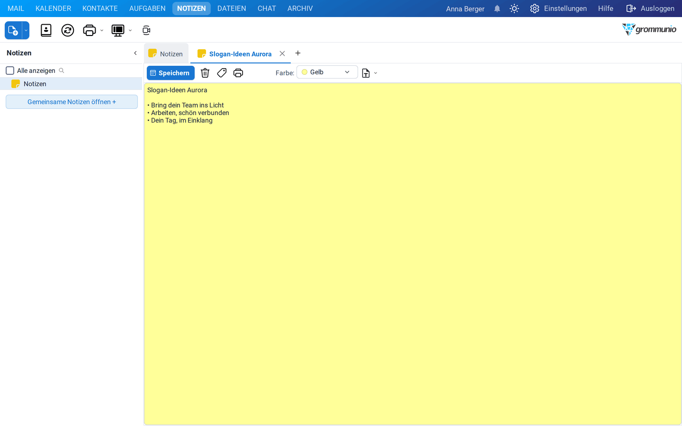Toggle the Alle anzeigen checkbox

pos(10,71)
